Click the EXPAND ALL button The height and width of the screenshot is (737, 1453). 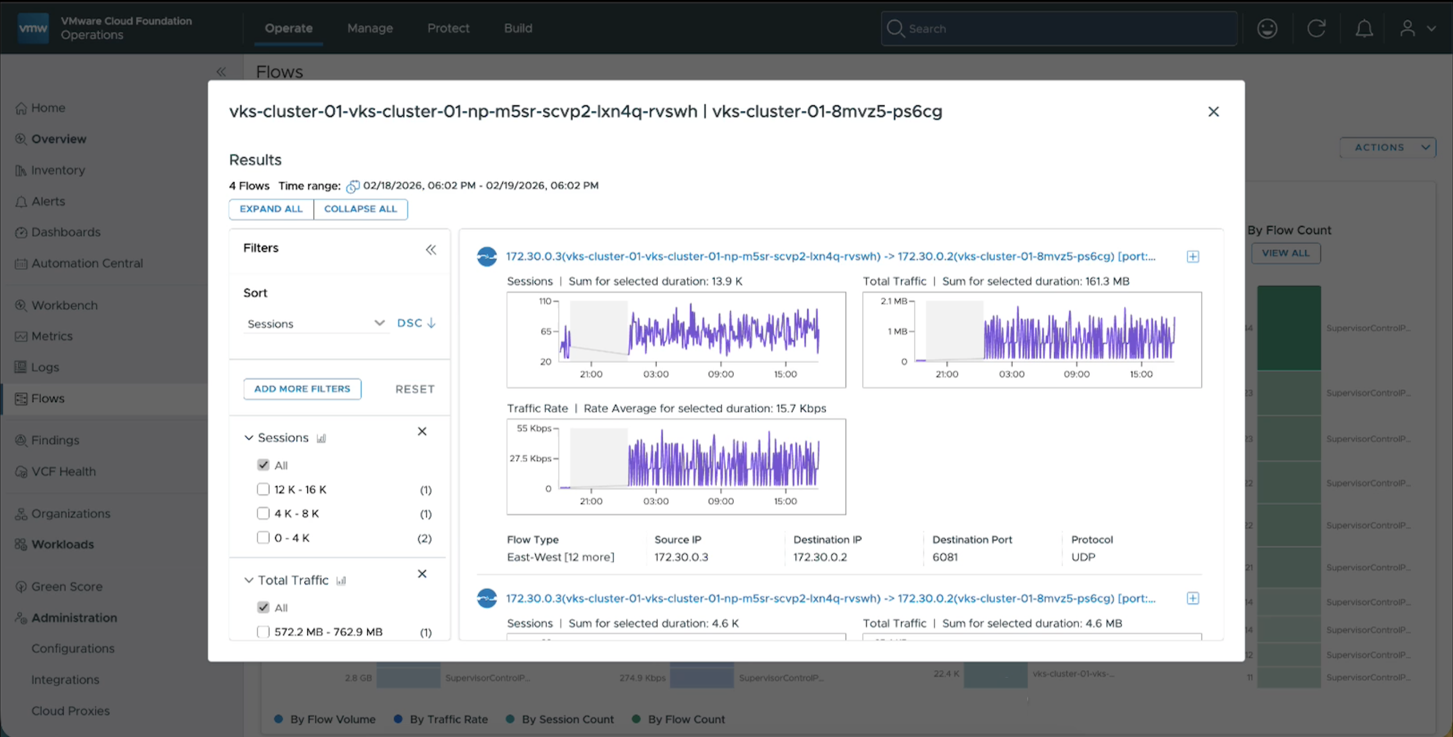(x=271, y=209)
